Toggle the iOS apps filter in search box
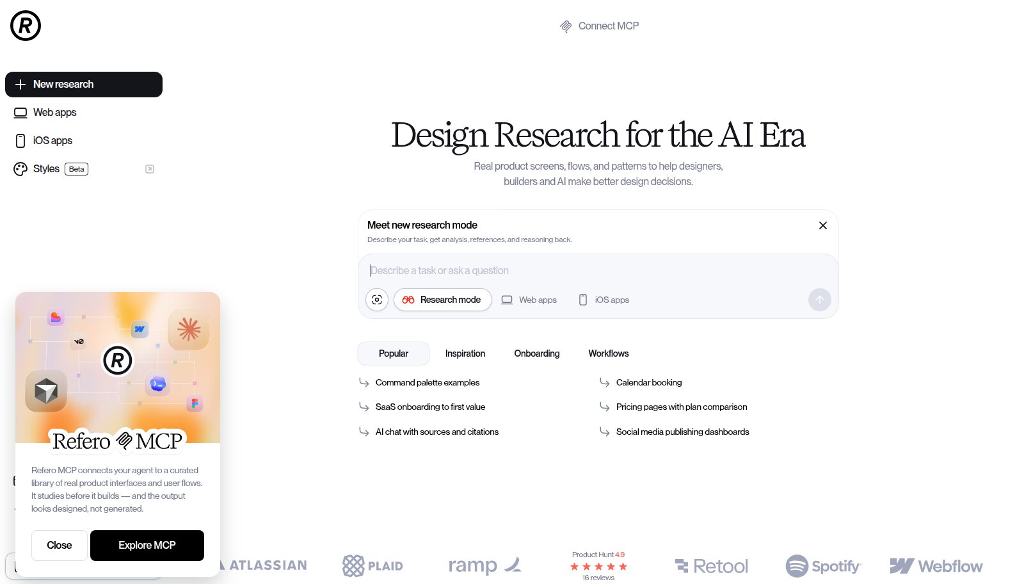1024x584 pixels. pos(604,300)
